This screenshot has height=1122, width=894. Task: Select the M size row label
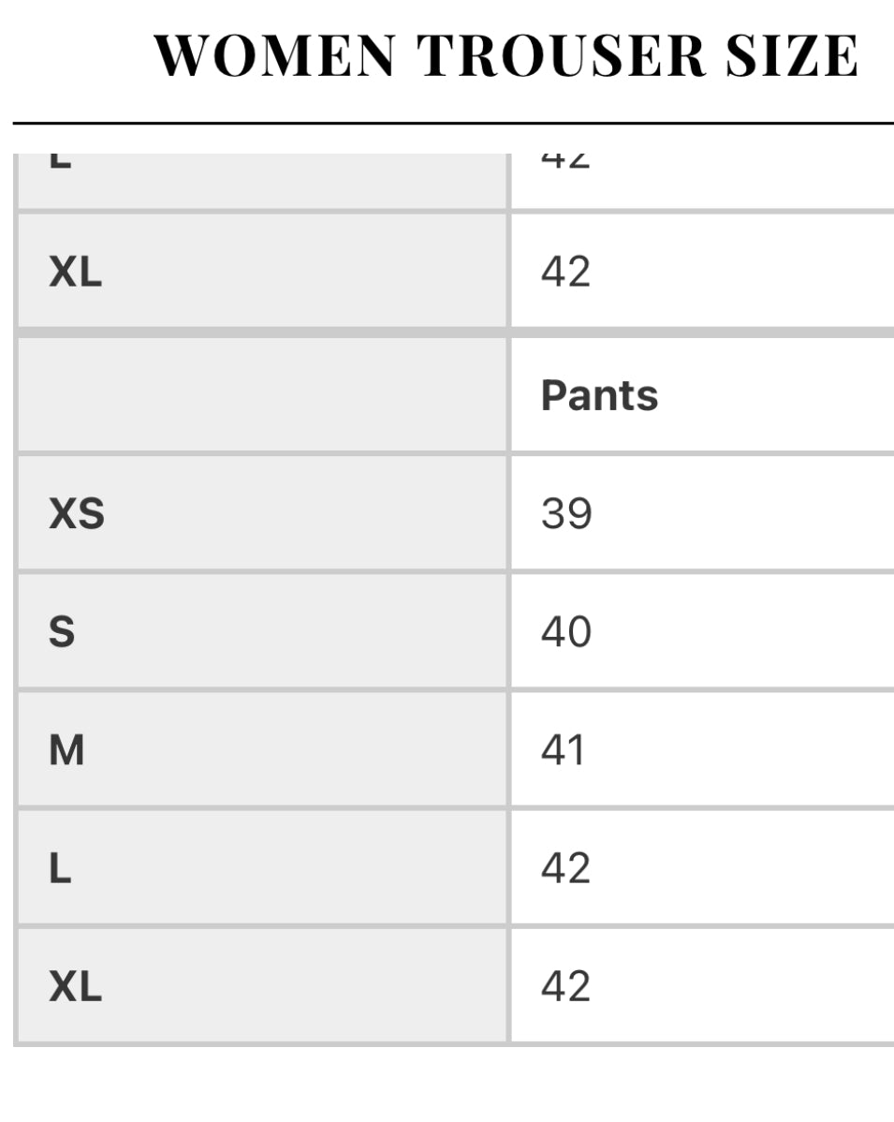pos(66,750)
